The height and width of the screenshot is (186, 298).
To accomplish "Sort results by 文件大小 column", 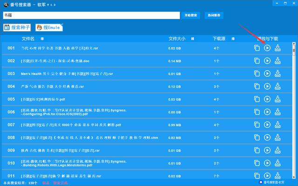I will point(179,39).
